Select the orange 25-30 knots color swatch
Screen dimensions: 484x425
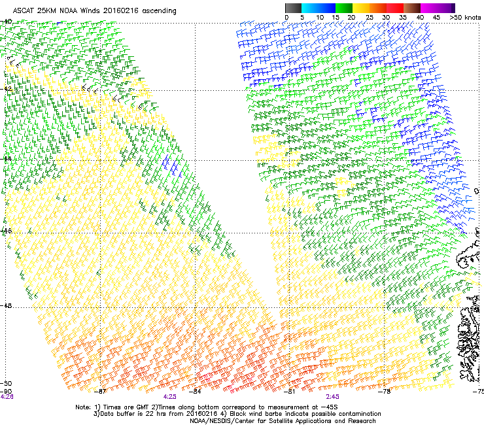(x=378, y=8)
